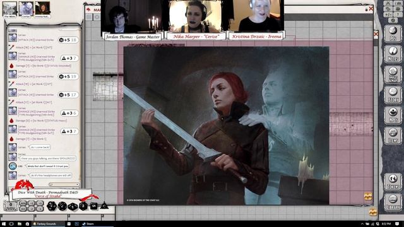Image resolution: width=404 pixels, height=227 pixels.
Task: Toggle the DIS modifier button
Action: click(x=23, y=209)
